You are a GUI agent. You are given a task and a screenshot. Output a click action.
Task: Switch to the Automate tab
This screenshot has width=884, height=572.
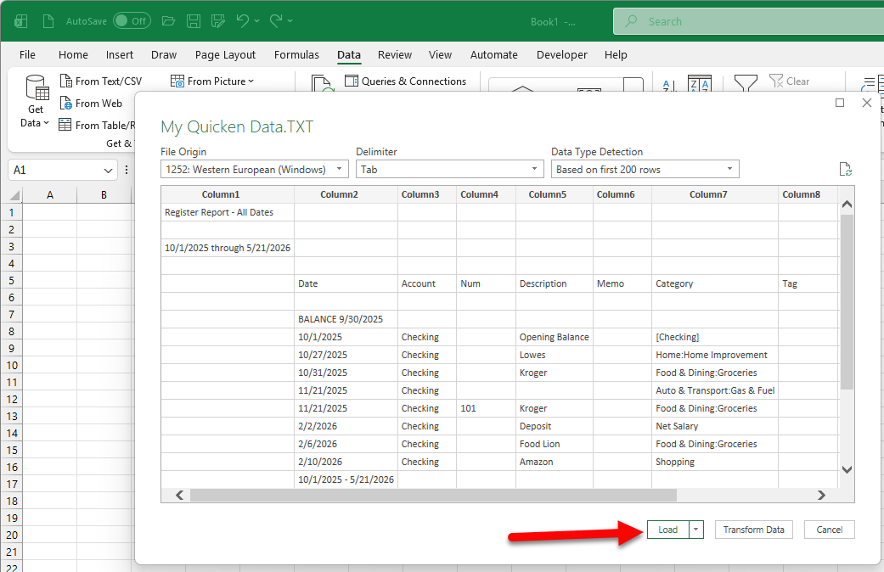(x=494, y=54)
